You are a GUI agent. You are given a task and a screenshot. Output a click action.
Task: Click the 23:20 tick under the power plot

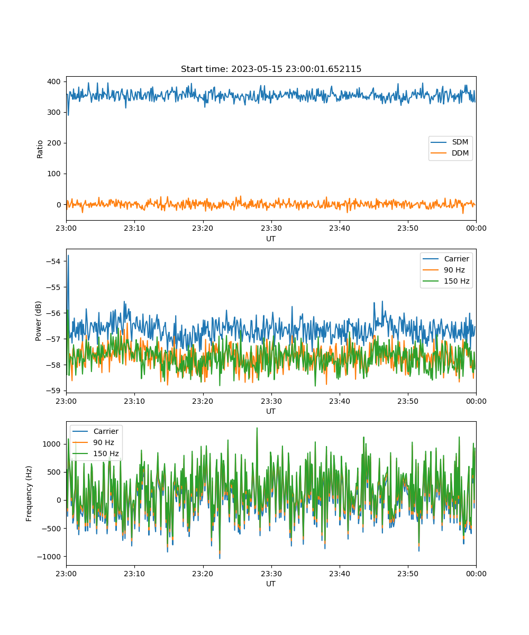(x=203, y=401)
